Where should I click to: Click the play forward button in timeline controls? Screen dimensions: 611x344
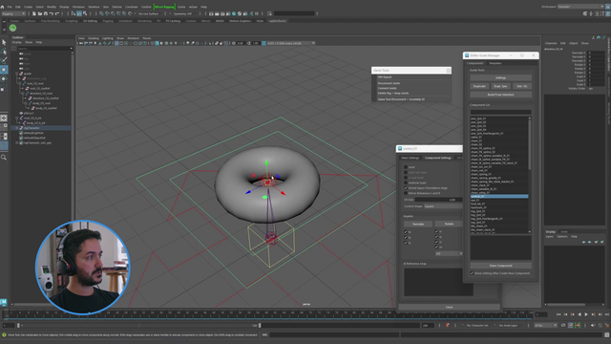(x=586, y=314)
